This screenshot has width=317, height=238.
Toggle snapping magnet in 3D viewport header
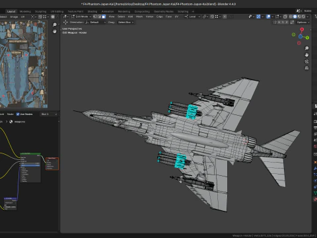(x=212, y=17)
